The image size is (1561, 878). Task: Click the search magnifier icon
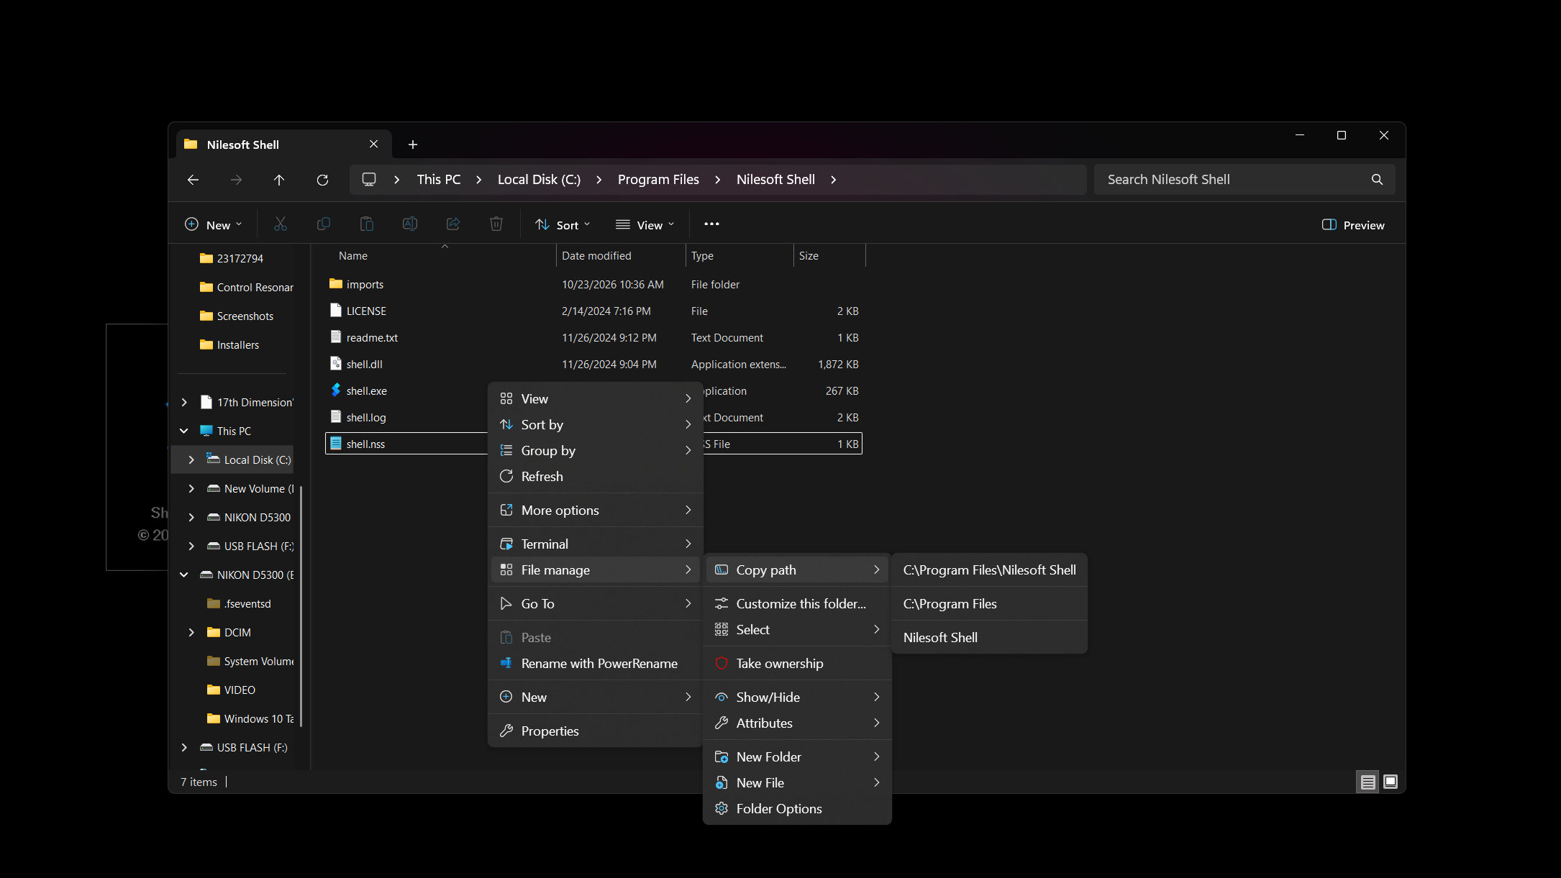(1377, 180)
